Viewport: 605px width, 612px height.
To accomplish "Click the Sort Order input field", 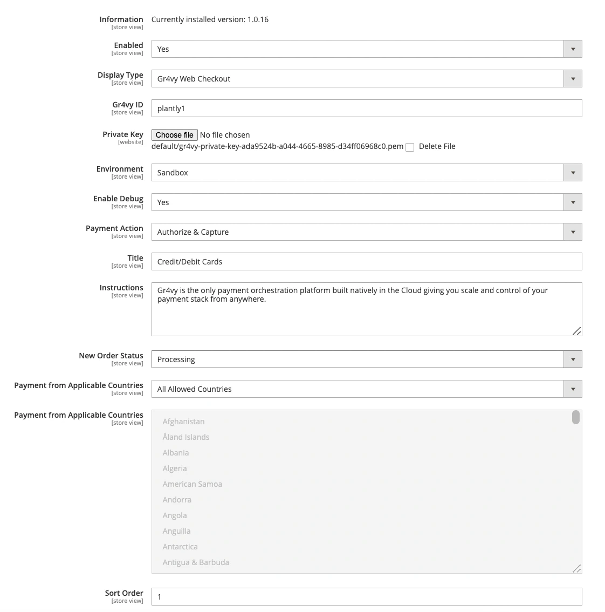I will coord(324,596).
